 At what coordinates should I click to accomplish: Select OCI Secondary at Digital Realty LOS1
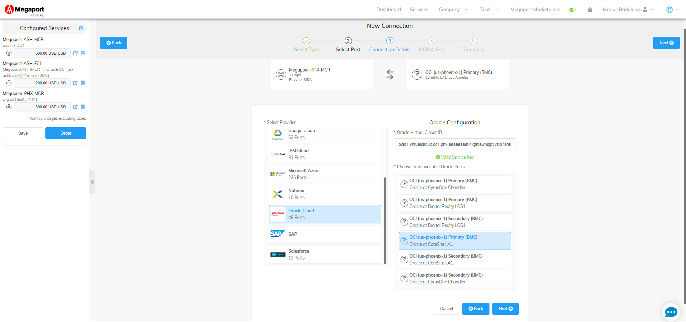pyautogui.click(x=454, y=222)
